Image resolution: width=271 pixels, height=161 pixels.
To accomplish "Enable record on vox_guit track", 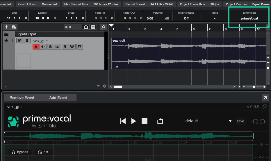I will coord(36,47).
